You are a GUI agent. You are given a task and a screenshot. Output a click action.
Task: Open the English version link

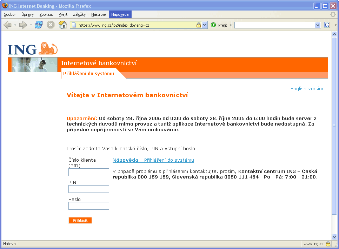(x=307, y=89)
